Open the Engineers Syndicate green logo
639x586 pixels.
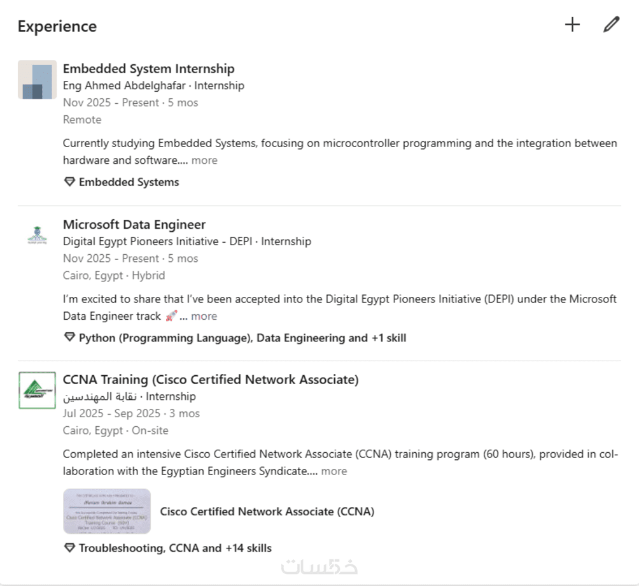point(37,390)
